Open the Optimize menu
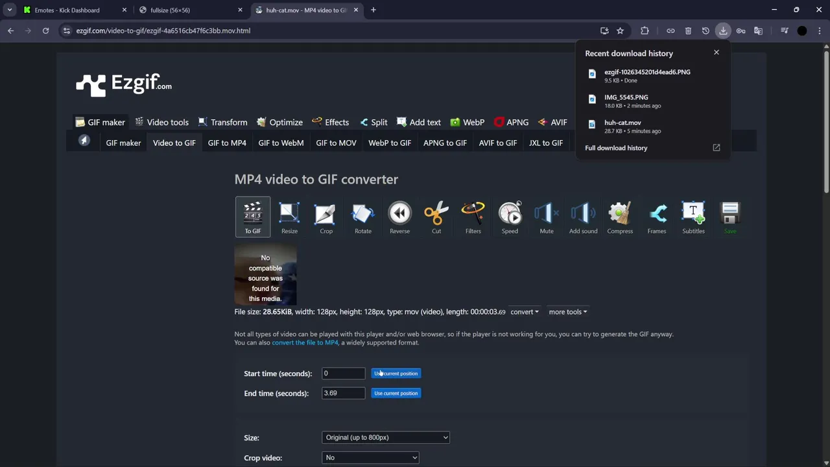Screen dimensions: 830x467 click(279, 122)
